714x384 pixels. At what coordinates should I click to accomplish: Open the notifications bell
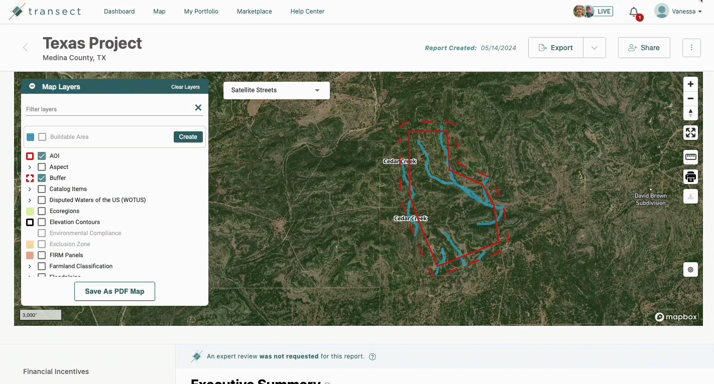click(x=634, y=12)
